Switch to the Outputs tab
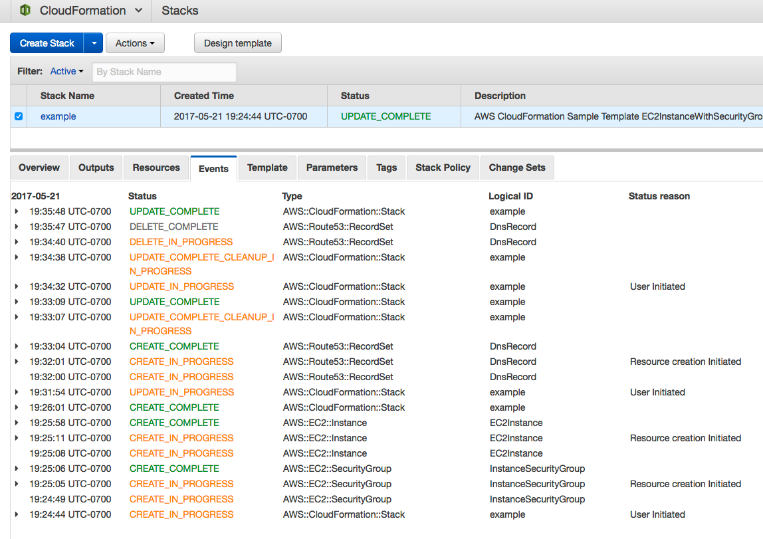 pos(96,167)
